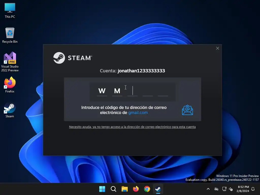Select the Steam desktop shortcut
This screenshot has height=195, width=260.
pyautogui.click(x=10, y=110)
